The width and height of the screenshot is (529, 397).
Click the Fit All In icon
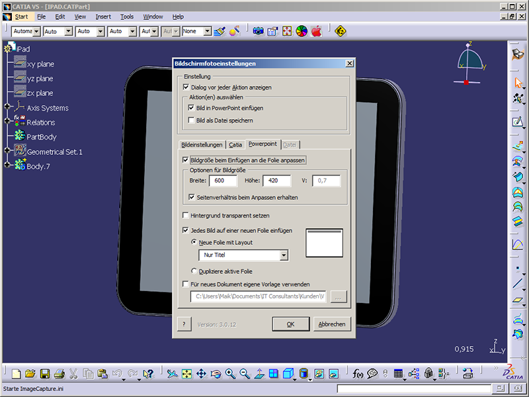point(186,374)
